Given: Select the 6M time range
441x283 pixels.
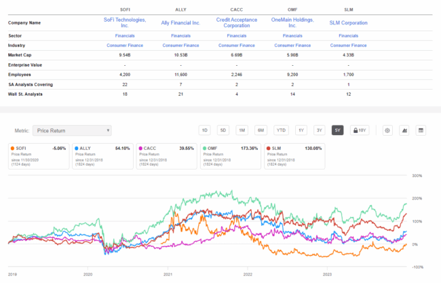Looking at the screenshot, I should point(261,130).
